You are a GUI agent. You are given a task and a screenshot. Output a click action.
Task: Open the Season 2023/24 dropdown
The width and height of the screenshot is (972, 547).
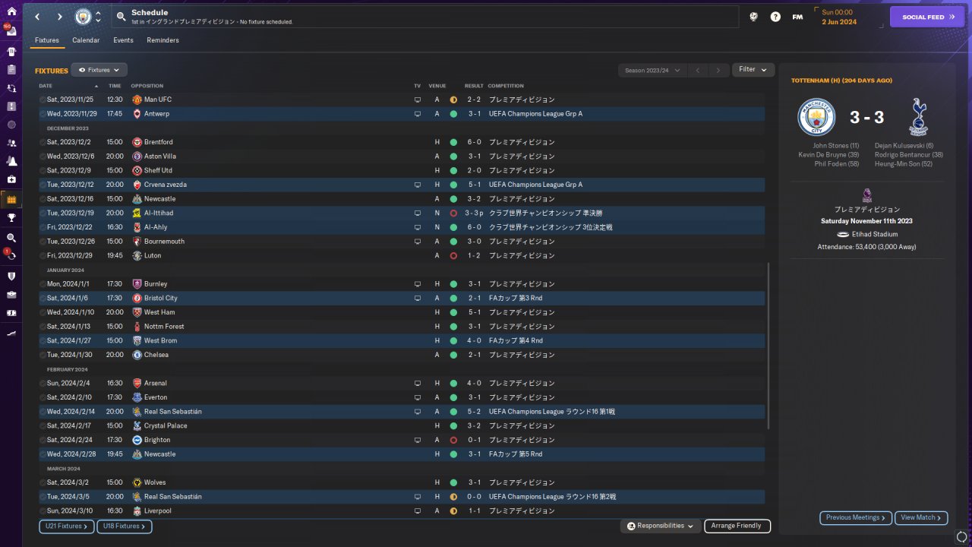tap(653, 70)
